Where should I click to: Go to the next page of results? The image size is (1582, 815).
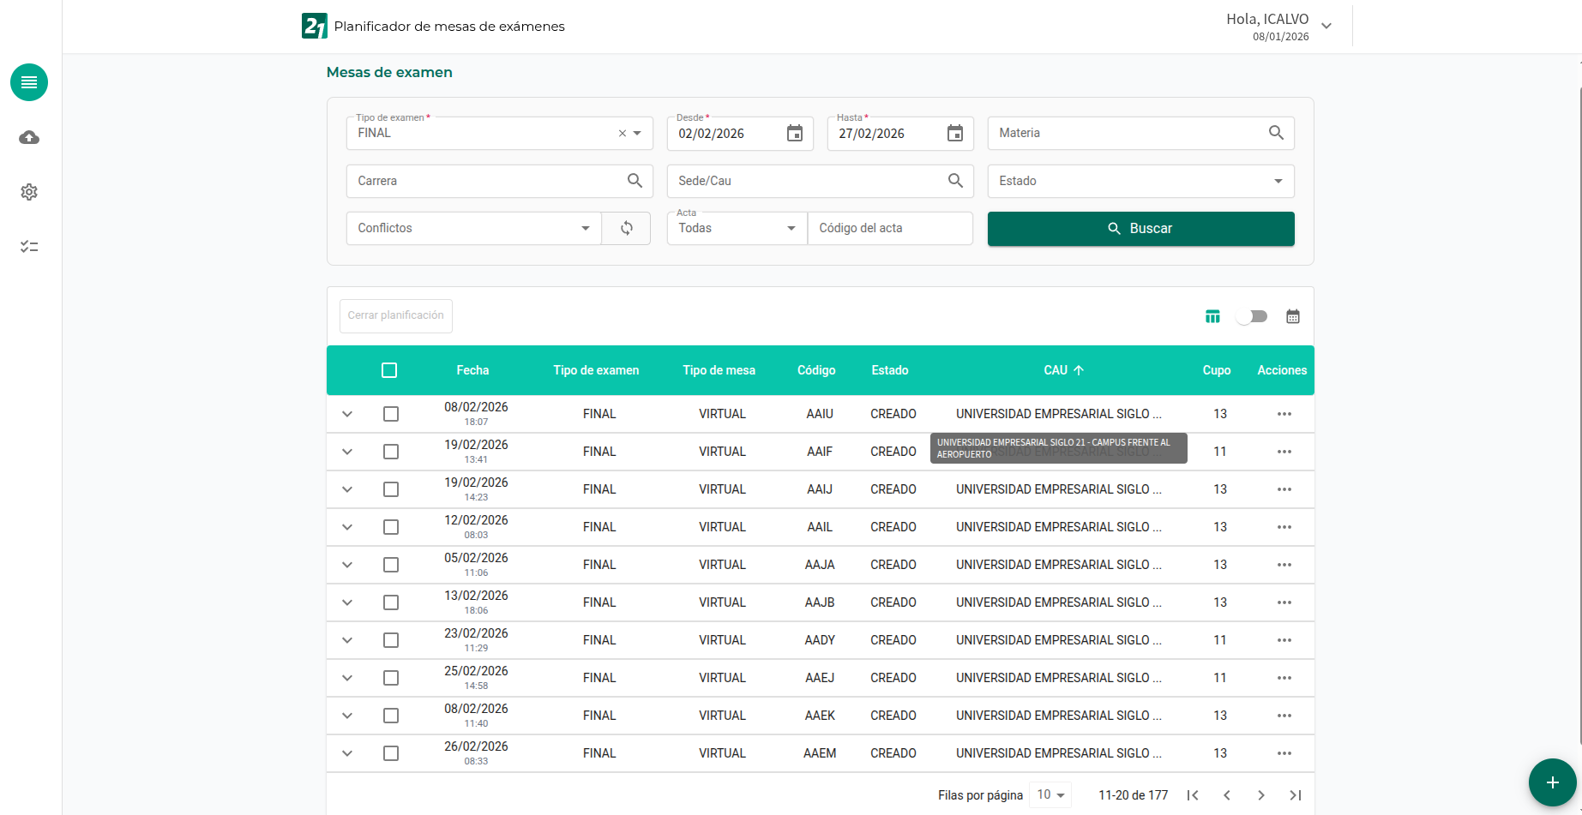(1260, 795)
